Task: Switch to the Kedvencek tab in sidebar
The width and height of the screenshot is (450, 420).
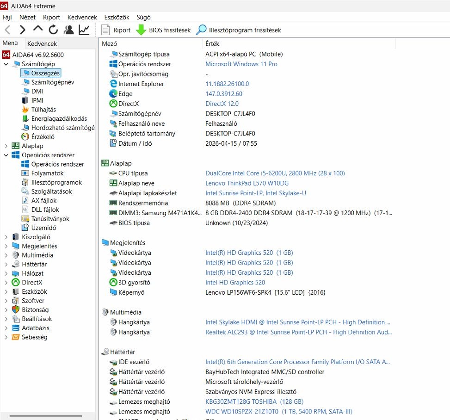Action: pyautogui.click(x=42, y=43)
